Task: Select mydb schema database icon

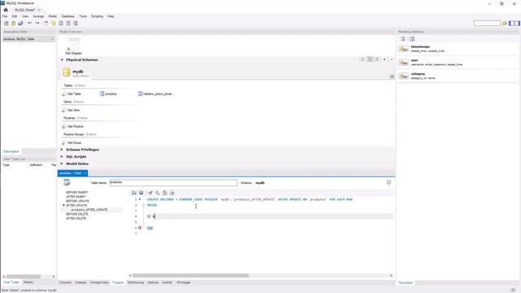Action: click(x=67, y=72)
